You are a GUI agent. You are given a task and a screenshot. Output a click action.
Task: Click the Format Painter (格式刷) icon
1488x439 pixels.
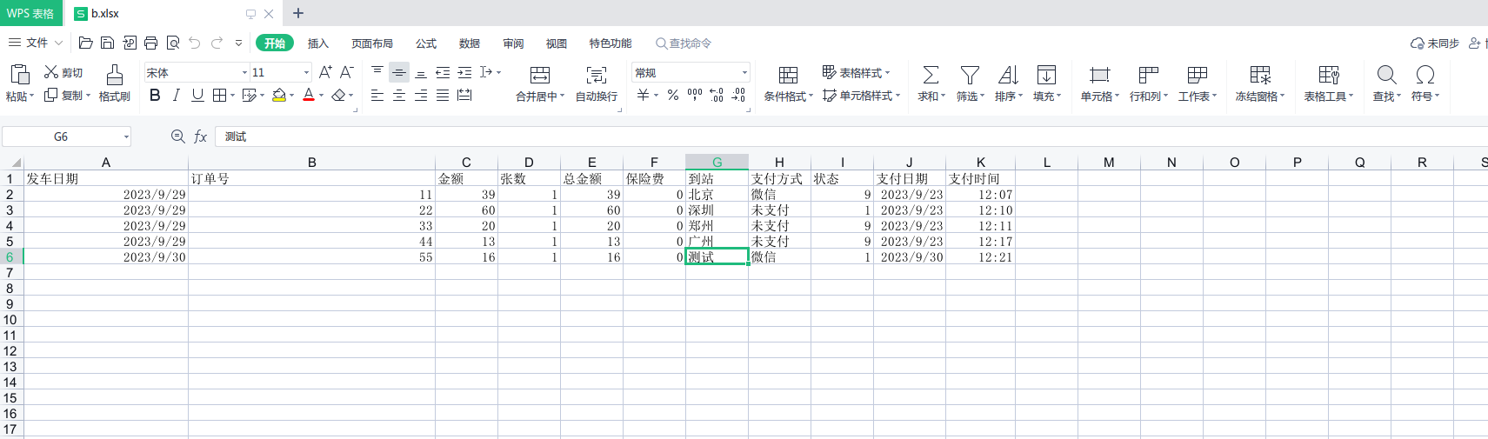click(114, 75)
